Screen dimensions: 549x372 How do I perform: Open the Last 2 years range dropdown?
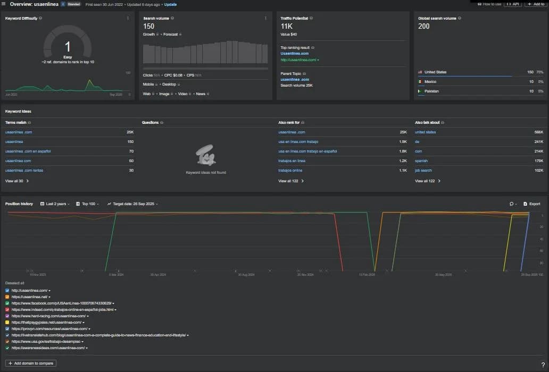[x=55, y=204]
